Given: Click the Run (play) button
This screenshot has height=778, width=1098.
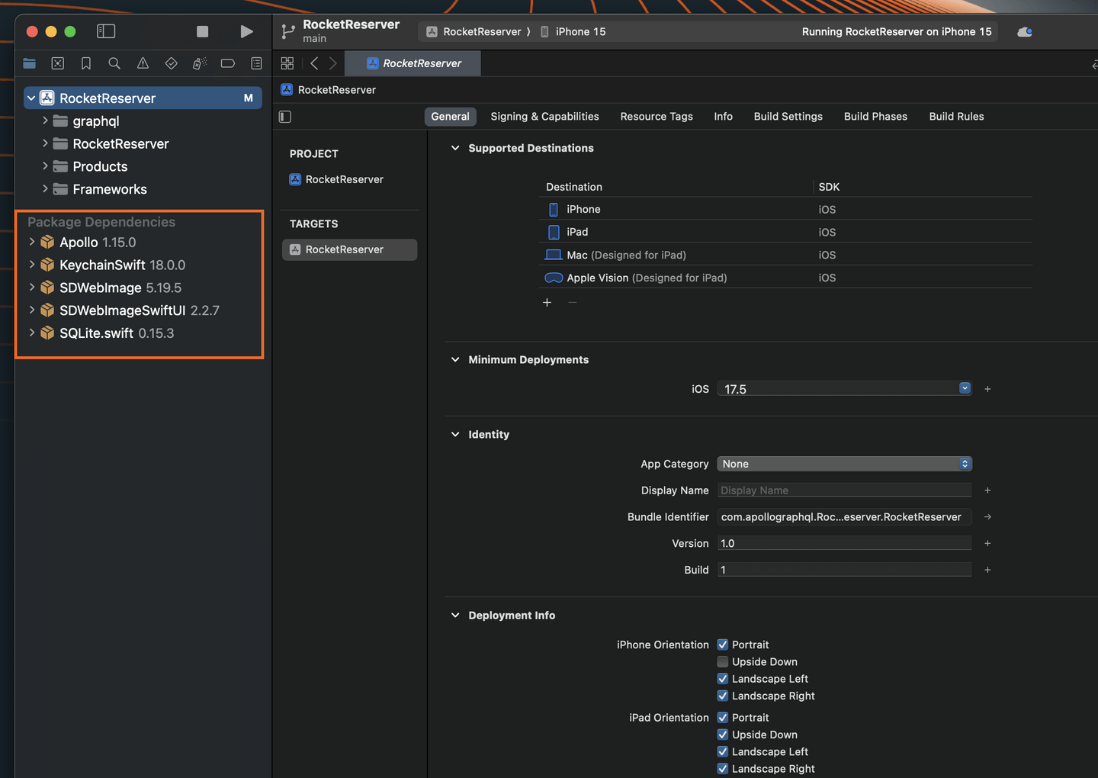Looking at the screenshot, I should click(x=246, y=31).
